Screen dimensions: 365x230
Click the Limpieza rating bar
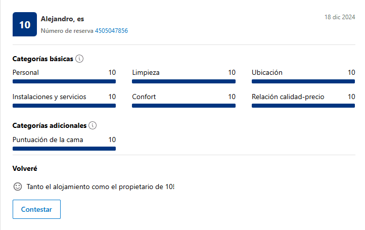click(184, 81)
